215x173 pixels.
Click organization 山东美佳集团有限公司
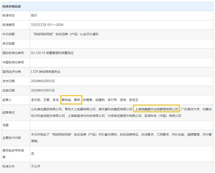click(x=46, y=109)
